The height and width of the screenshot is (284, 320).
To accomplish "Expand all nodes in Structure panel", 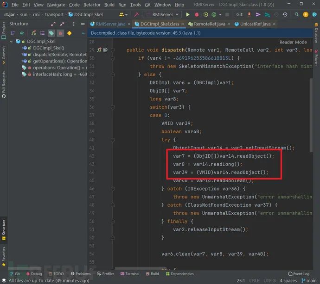I will tap(53, 24).
